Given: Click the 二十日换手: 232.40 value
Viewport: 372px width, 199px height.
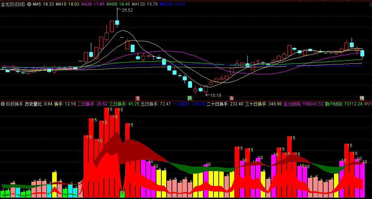Looking at the screenshot, I should click(x=225, y=104).
